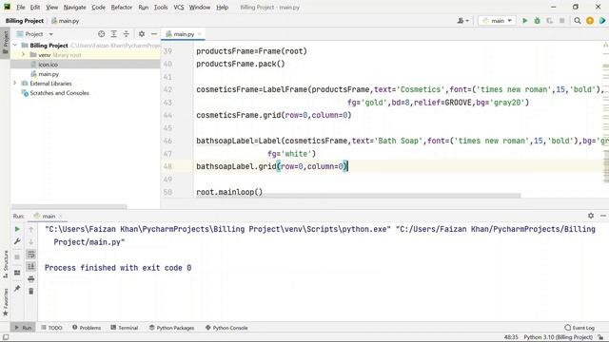Rerun main in Run panel
609x342 pixels.
[x=17, y=229]
